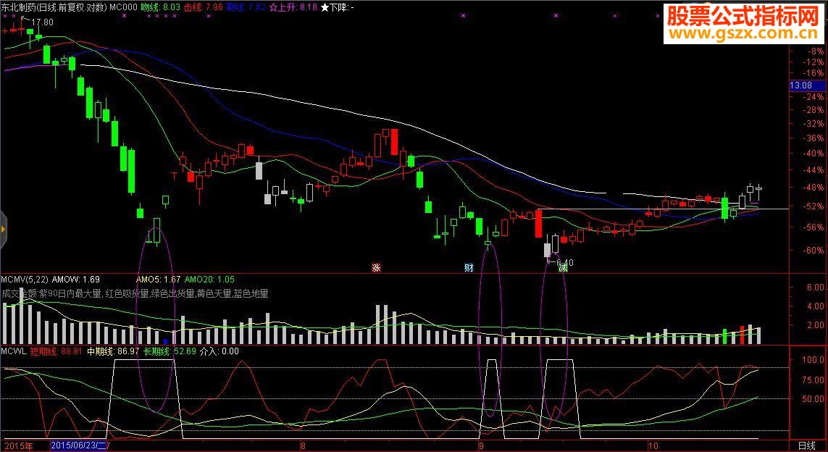Click the 戳线: 7.82 value
Image resolution: width=828 pixels, height=452 pixels.
pyautogui.click(x=246, y=7)
